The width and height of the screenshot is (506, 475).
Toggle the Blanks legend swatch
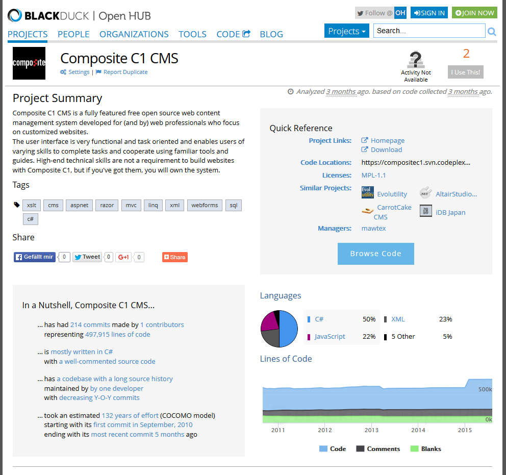[x=414, y=449]
